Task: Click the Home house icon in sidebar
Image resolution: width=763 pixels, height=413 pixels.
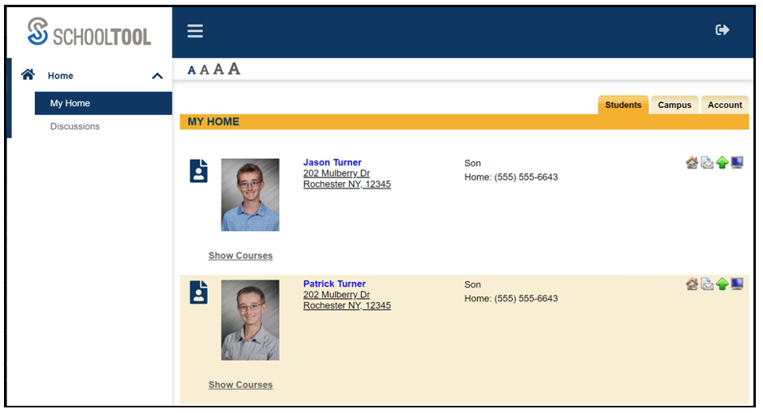Action: coord(28,74)
